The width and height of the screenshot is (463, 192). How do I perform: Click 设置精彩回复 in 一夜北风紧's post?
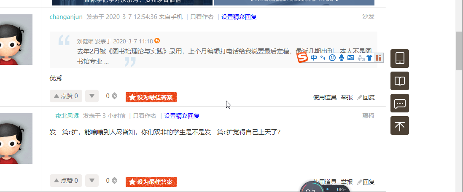(182, 116)
